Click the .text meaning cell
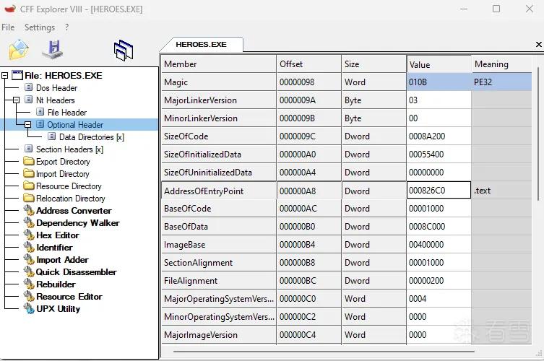 (x=501, y=191)
